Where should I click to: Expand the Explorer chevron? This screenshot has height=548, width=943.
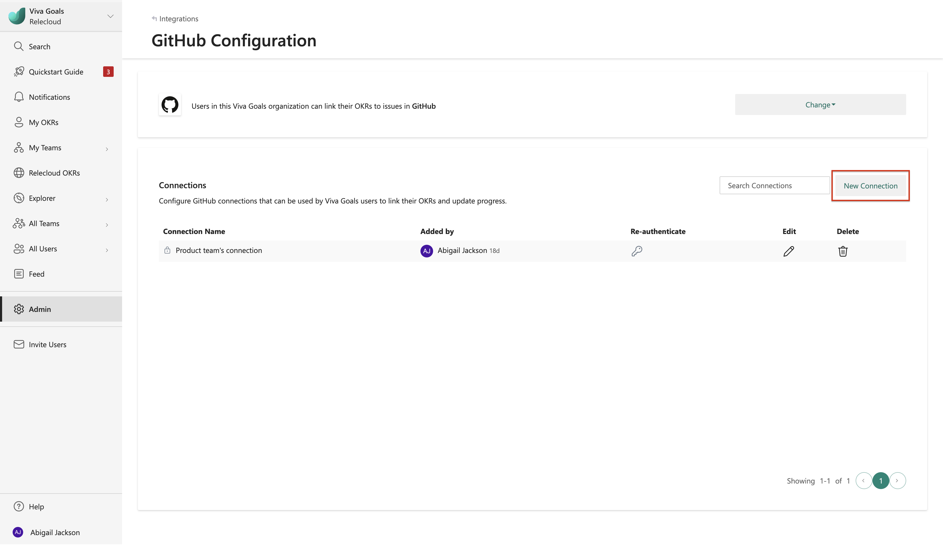[x=107, y=200]
